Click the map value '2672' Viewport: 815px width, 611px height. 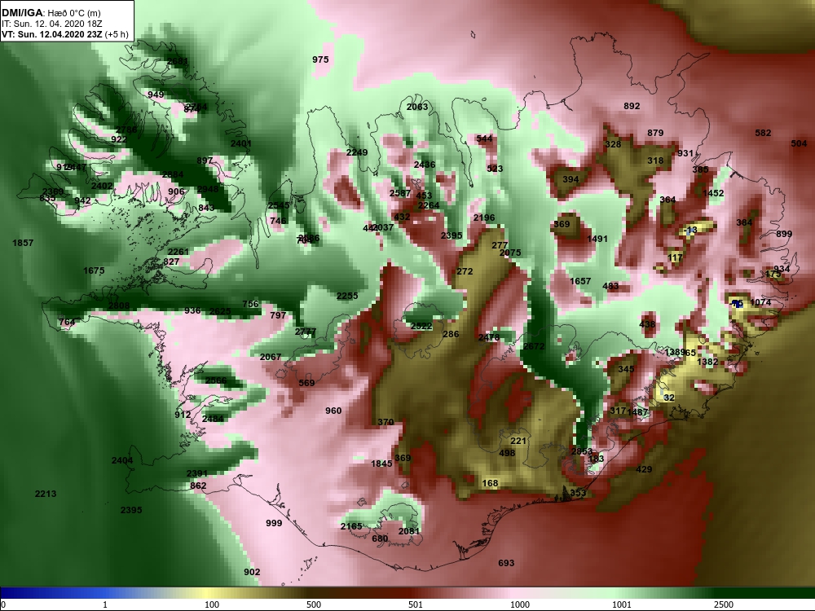pyautogui.click(x=534, y=346)
